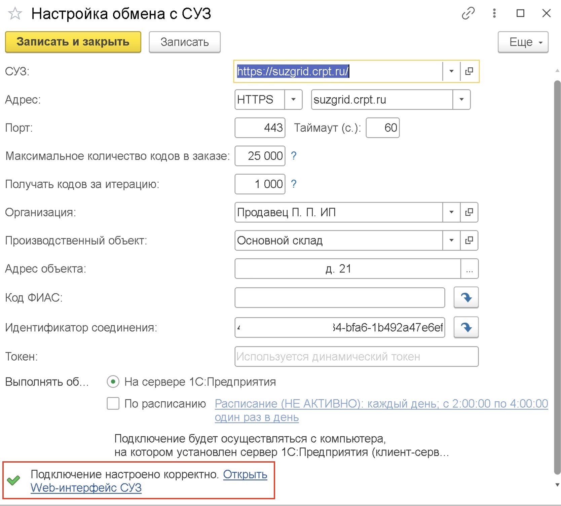The height and width of the screenshot is (506, 561).
Task: Expand the СУЗ address dropdown list
Action: tap(451, 71)
